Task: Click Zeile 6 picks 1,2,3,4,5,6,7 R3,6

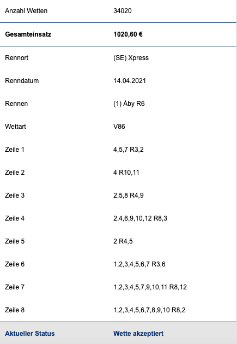Action: [x=139, y=264]
